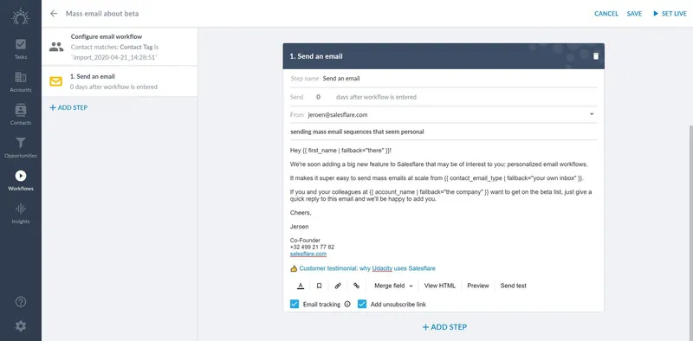This screenshot has height=341, width=693.
Task: Edit the email subject line field
Action: (x=444, y=132)
